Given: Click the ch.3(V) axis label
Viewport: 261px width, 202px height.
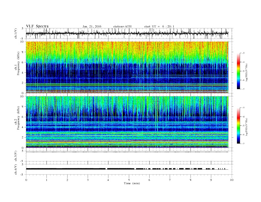Looking at the screenshot, I should point(16,156).
